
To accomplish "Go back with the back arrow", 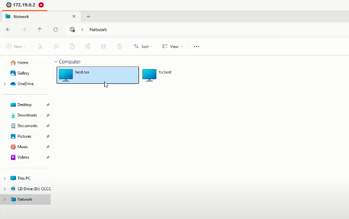I will pos(8,30).
